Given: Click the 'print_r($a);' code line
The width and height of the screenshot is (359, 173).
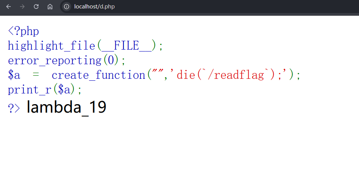Looking at the screenshot, I should point(45,90).
